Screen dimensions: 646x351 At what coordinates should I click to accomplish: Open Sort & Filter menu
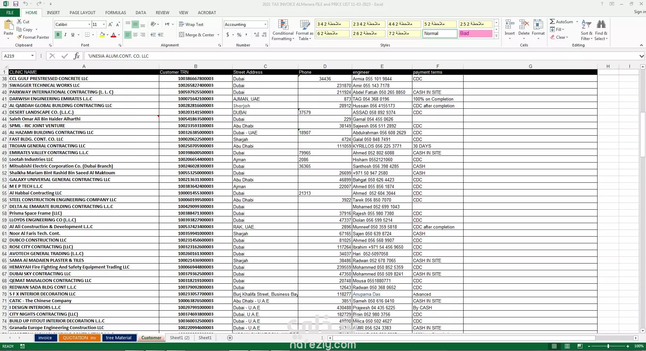(586, 30)
